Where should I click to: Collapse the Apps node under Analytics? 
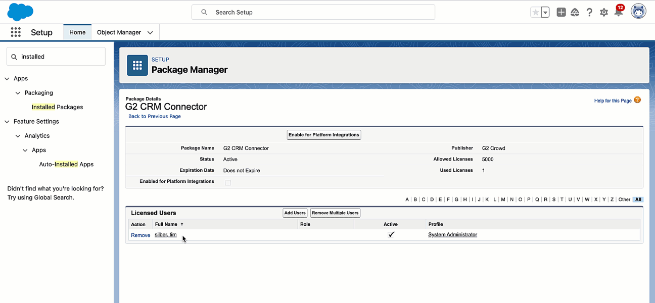tap(26, 150)
